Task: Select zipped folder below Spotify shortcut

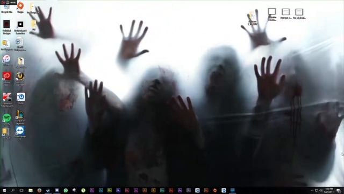Action: click(6, 133)
